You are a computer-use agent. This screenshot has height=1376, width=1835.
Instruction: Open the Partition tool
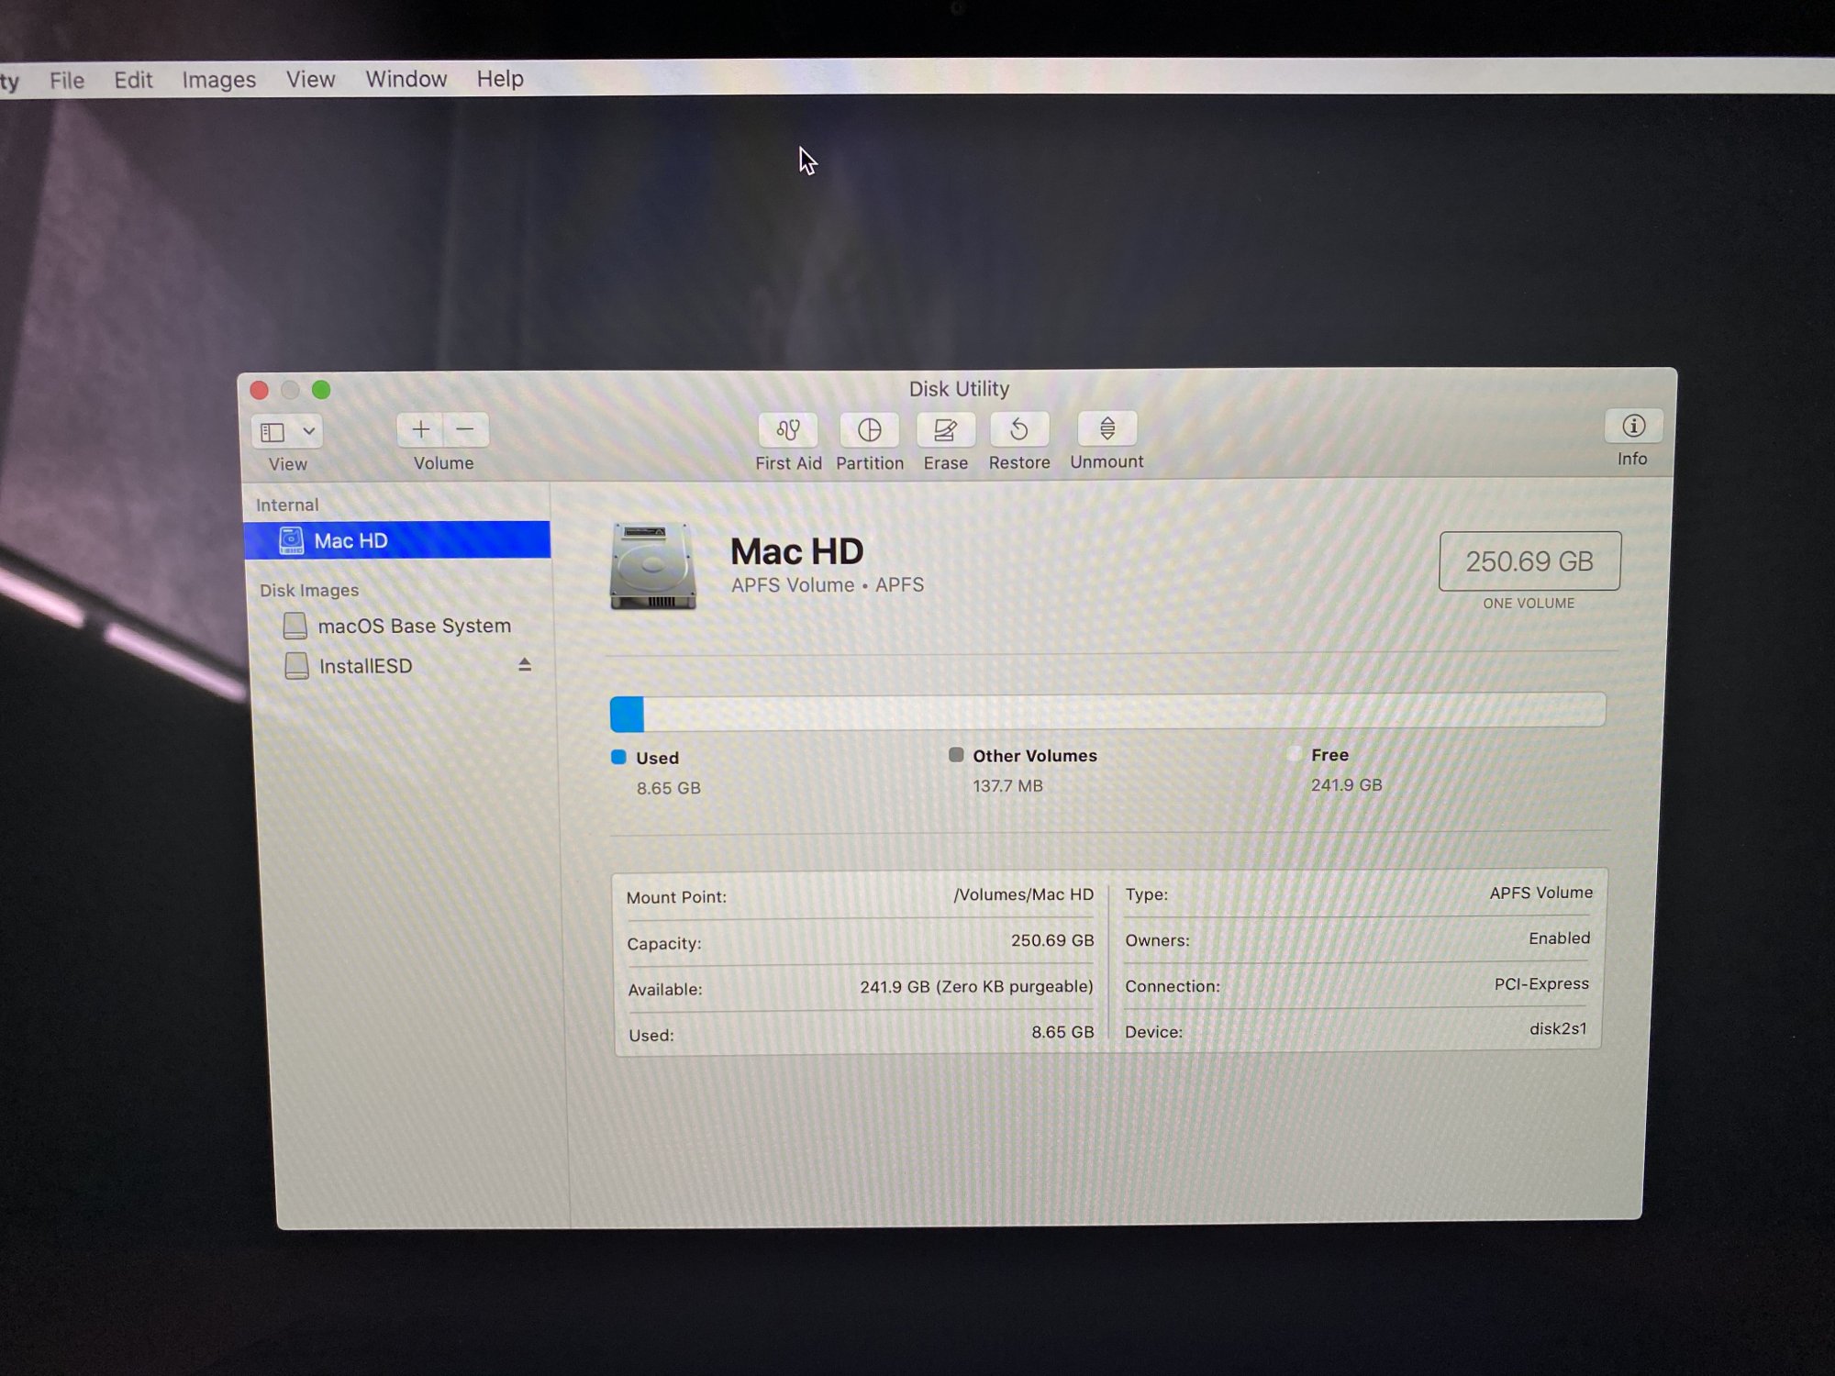(869, 430)
